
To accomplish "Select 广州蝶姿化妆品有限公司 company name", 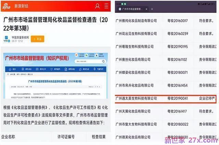I will (133, 72).
